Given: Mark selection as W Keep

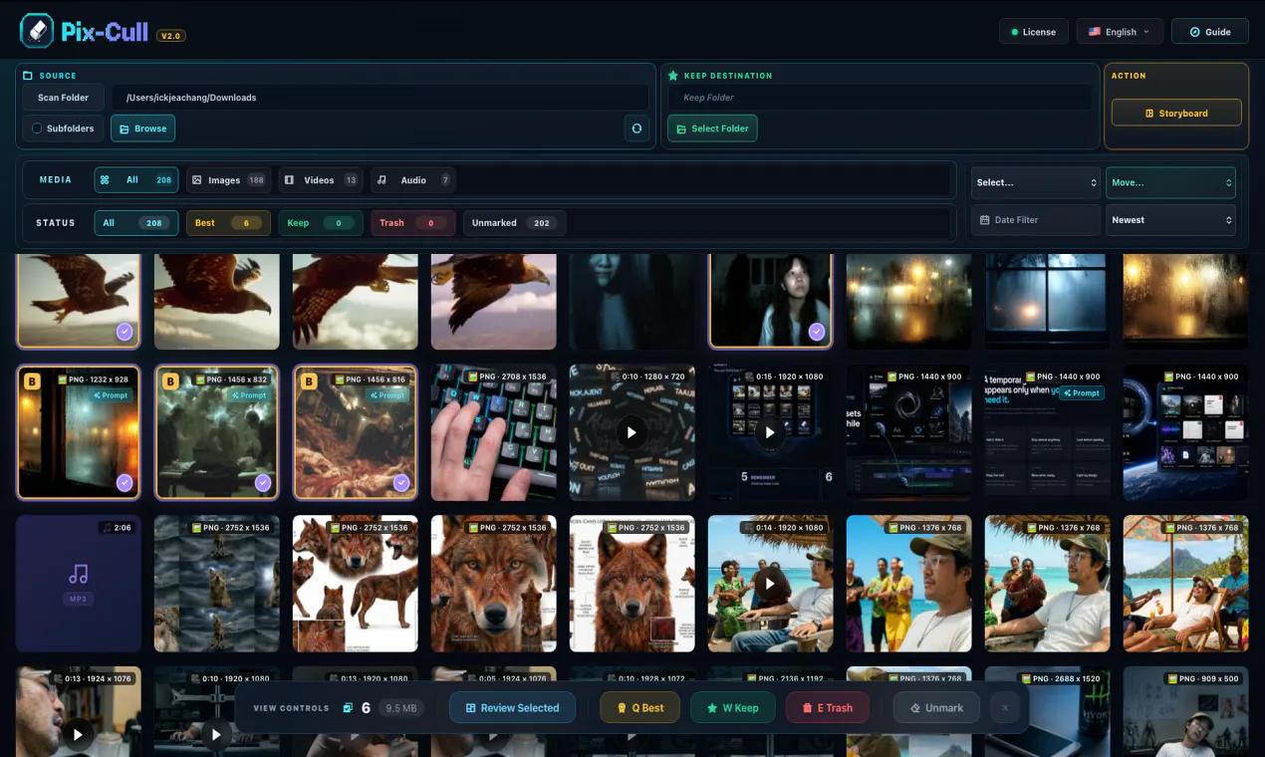Looking at the screenshot, I should click(x=733, y=708).
